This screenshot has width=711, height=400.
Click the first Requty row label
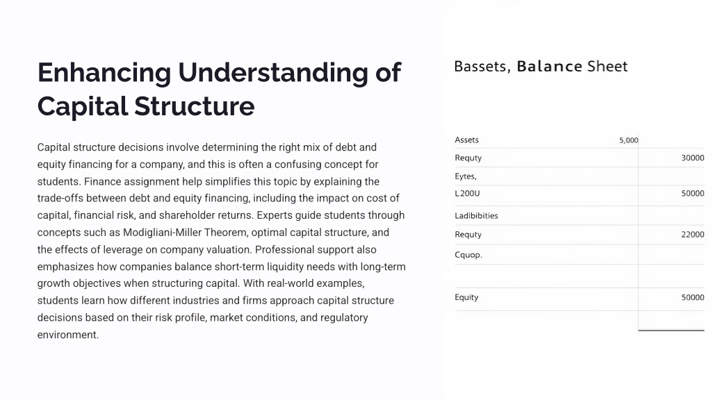click(x=468, y=158)
